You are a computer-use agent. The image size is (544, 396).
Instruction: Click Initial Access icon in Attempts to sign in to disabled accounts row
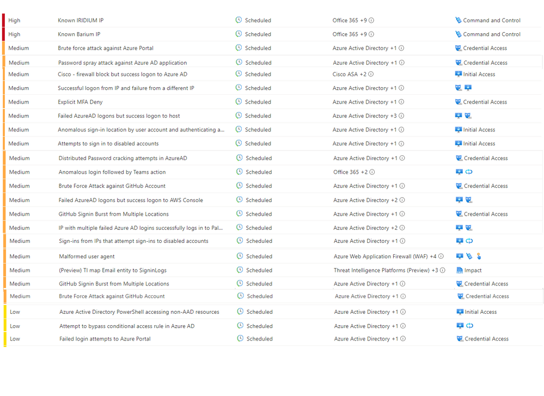tap(459, 143)
